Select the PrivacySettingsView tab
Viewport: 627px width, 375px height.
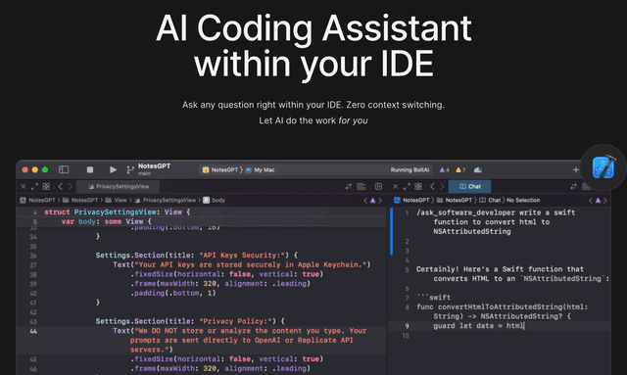point(118,186)
